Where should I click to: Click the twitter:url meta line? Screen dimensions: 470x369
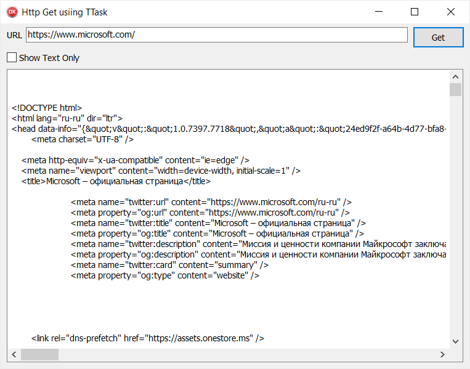point(211,202)
